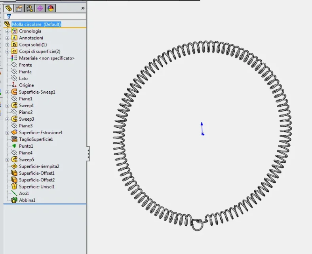
Task: Click the Abbina1 mate icon
Action: pyautogui.click(x=14, y=200)
